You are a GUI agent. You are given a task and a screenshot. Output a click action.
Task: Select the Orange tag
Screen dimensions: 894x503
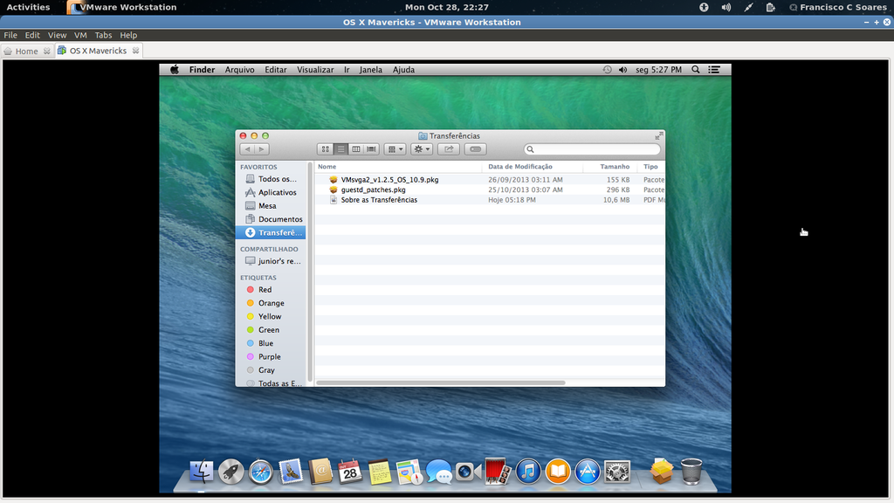click(x=272, y=303)
